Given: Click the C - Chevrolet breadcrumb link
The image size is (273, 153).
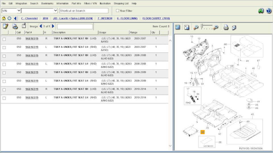Looking at the screenshot, I should (x=29, y=19).
